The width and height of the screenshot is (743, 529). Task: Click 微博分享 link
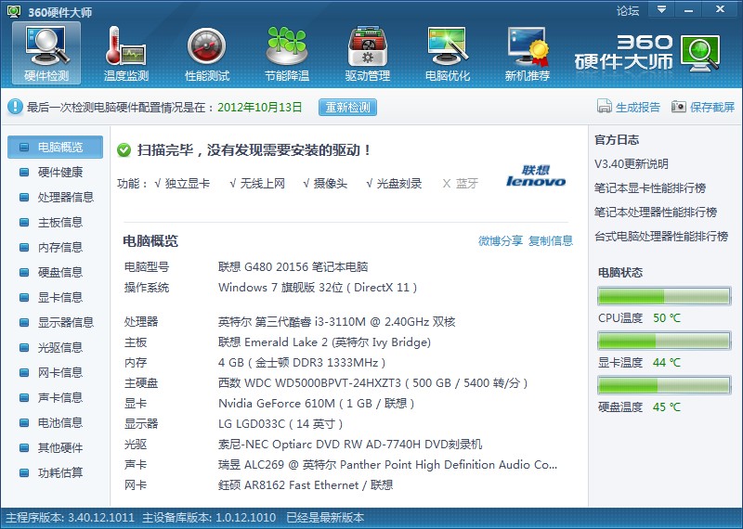tap(501, 241)
